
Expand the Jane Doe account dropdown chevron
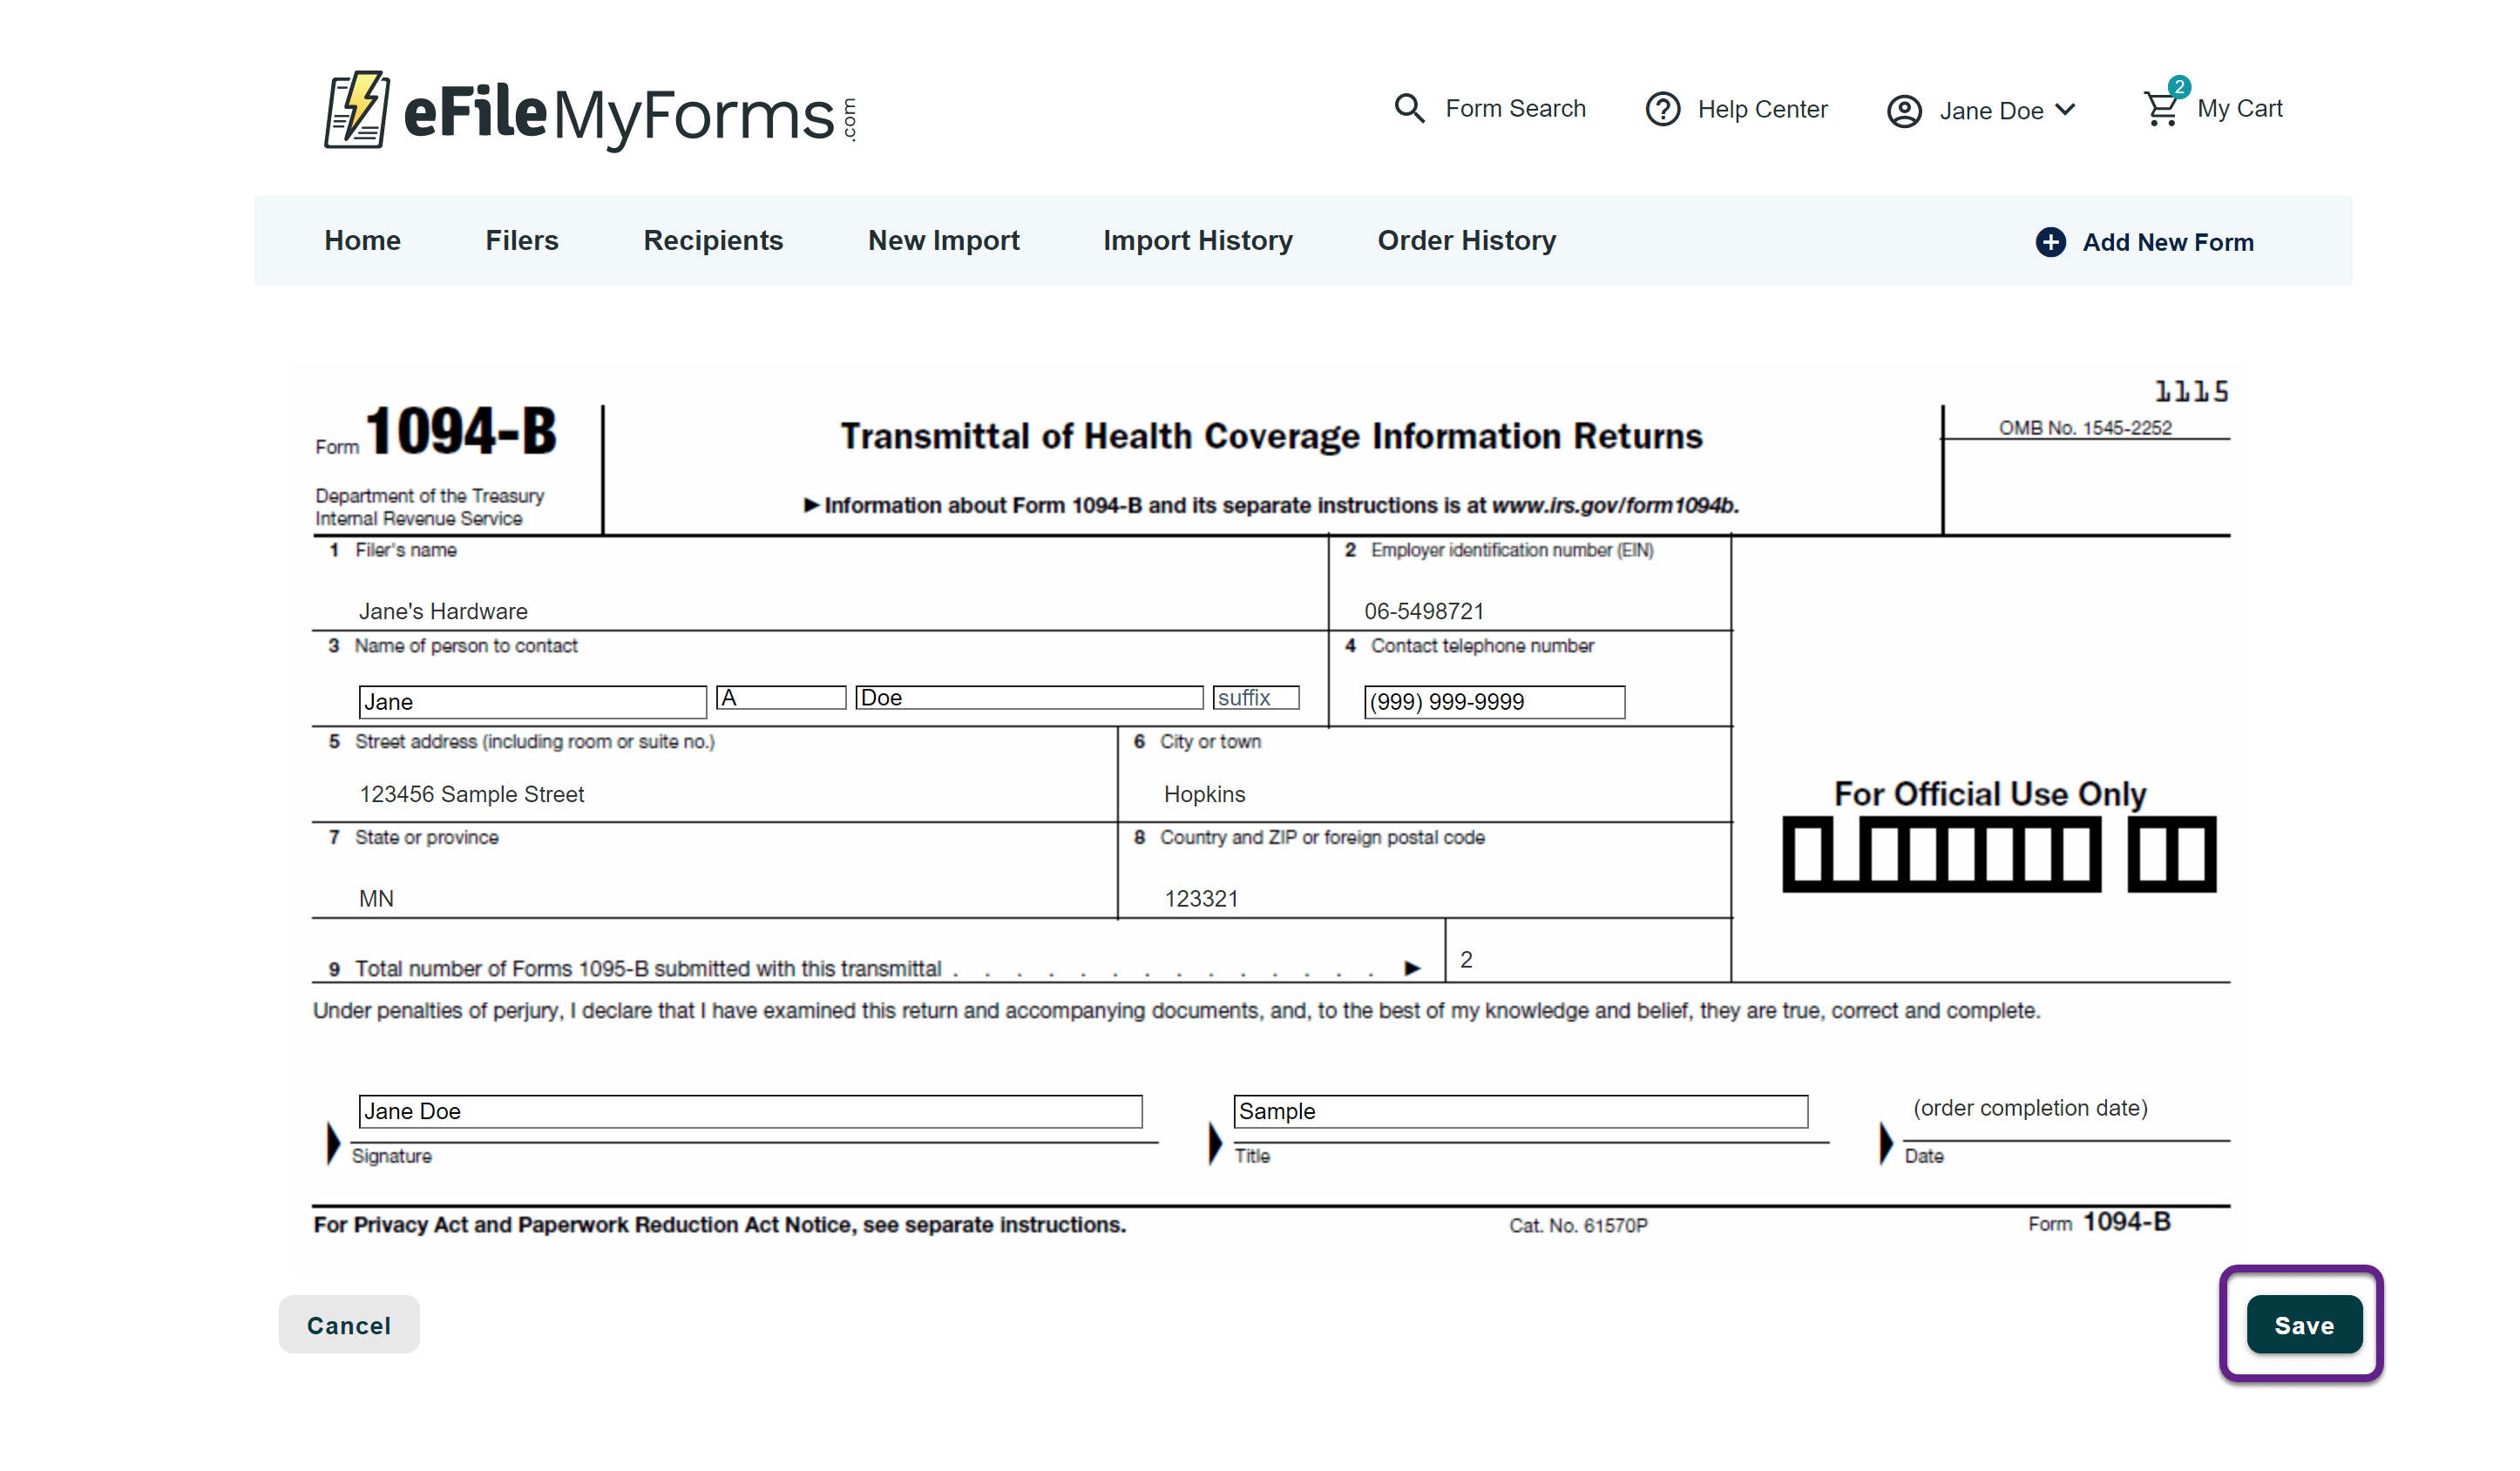click(2066, 109)
